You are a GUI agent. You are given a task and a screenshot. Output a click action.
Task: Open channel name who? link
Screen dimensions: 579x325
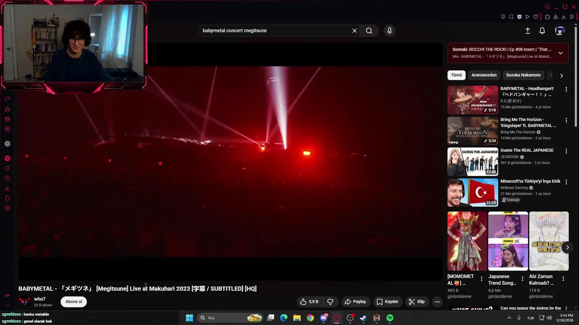tap(40, 299)
